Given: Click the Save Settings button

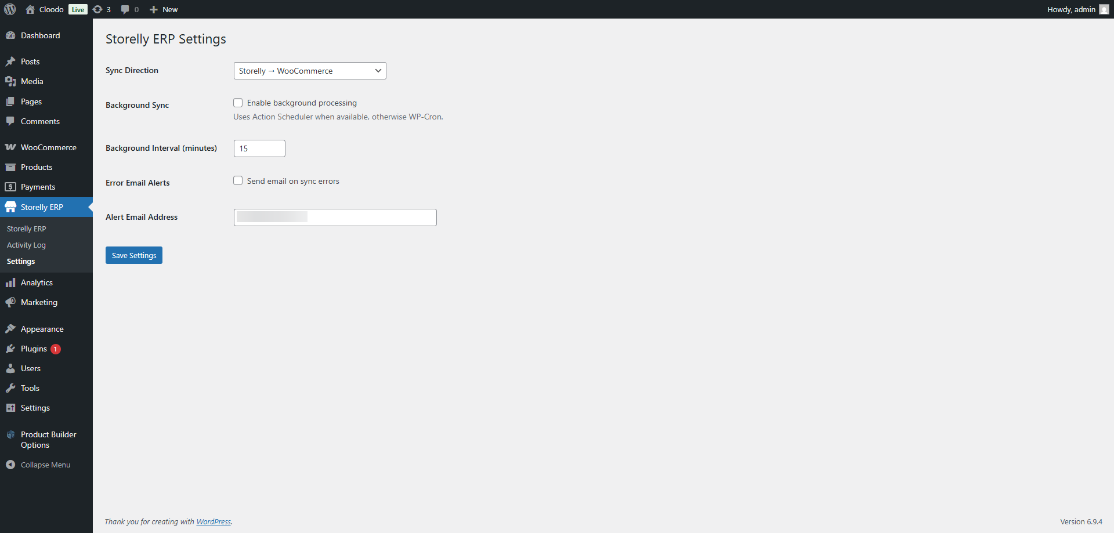Looking at the screenshot, I should pyautogui.click(x=133, y=255).
